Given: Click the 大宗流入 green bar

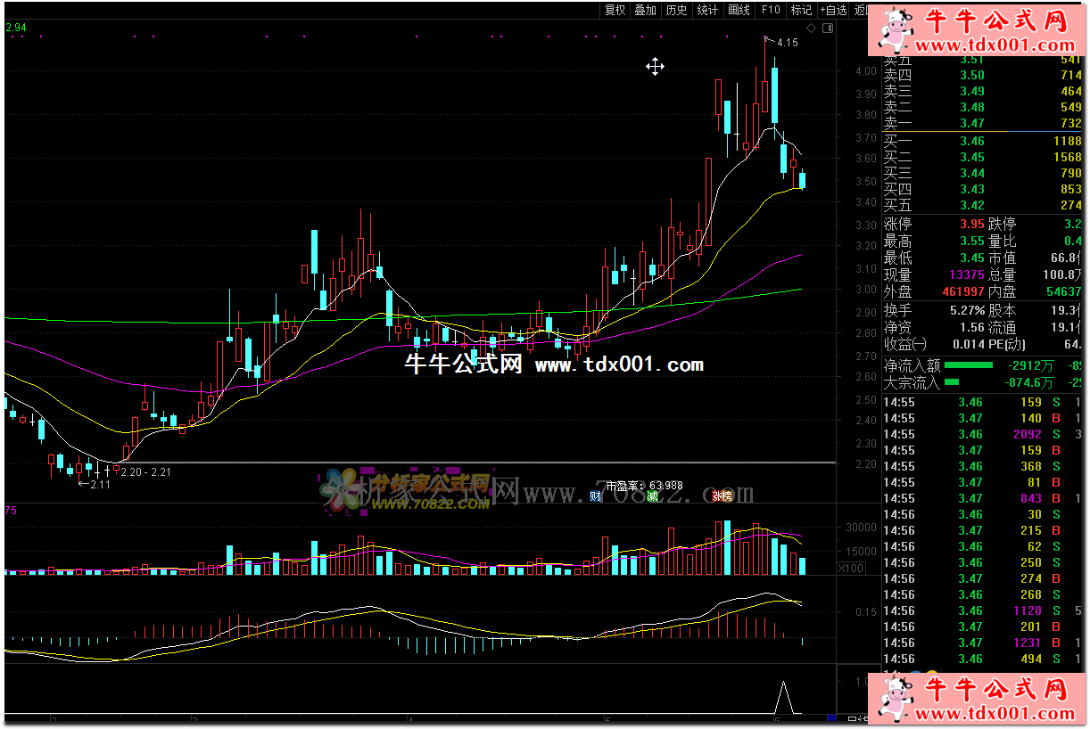Looking at the screenshot, I should [x=951, y=382].
